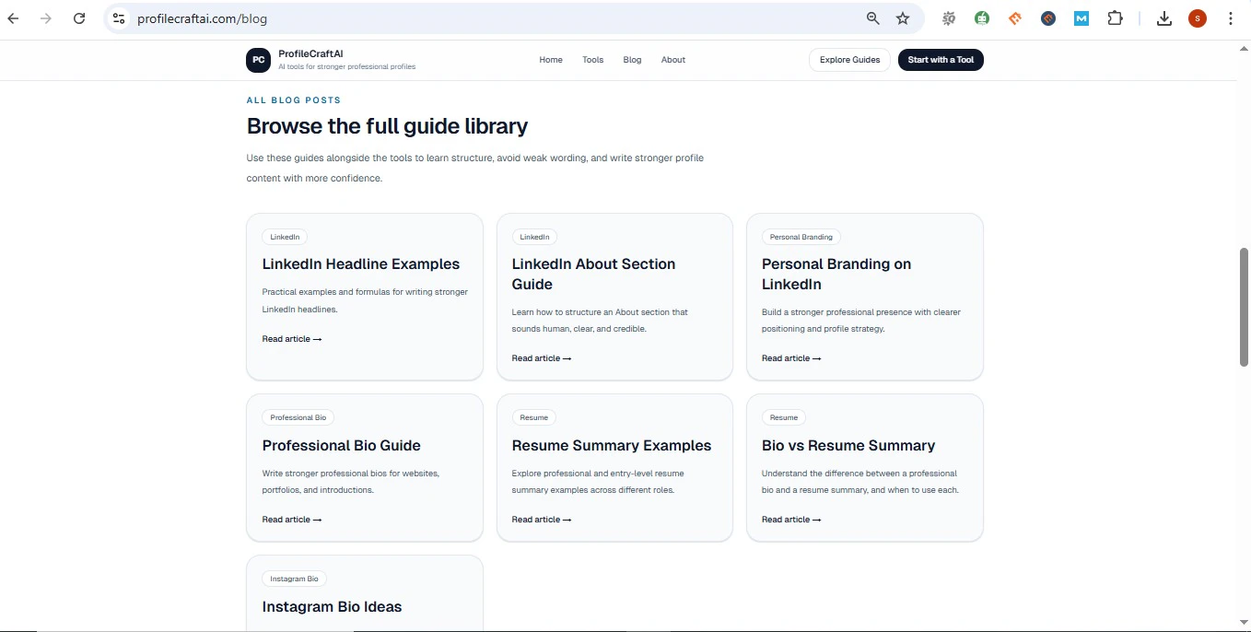
Task: Click description text of Resume Summary Examples
Action: click(x=598, y=482)
